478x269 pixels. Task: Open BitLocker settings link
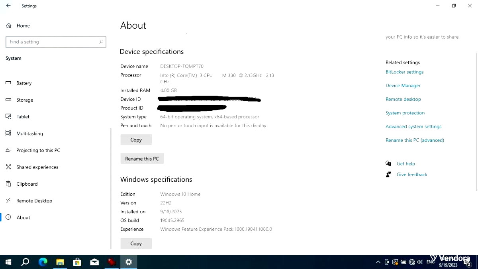pos(404,72)
